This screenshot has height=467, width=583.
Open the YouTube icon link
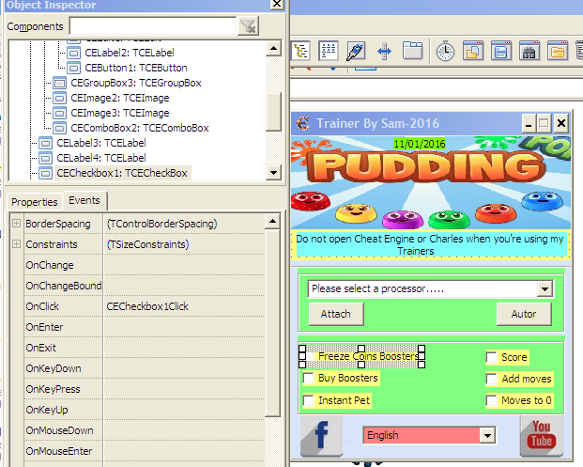coord(541,436)
